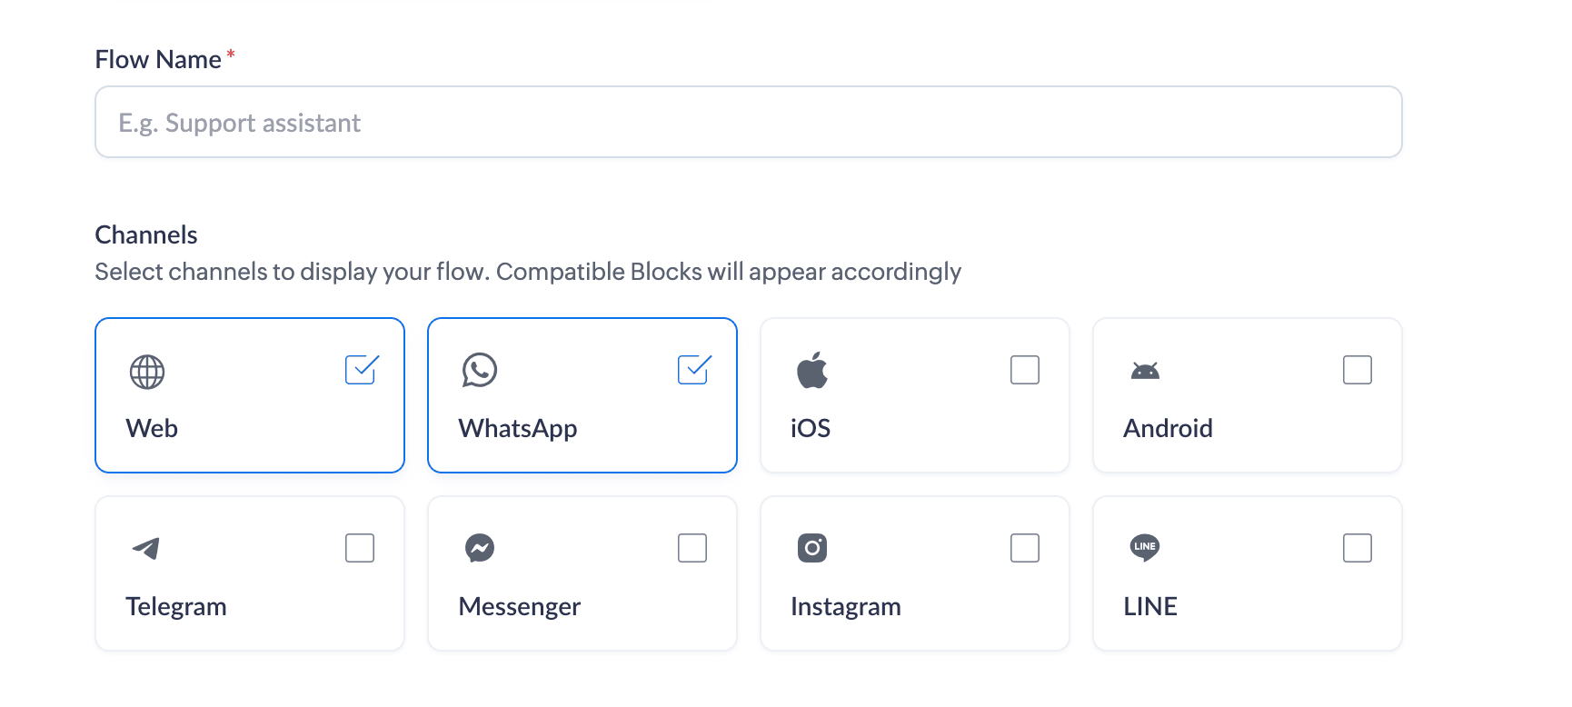Click the LINE chat icon
This screenshot has height=707, width=1572.
coord(1145,547)
